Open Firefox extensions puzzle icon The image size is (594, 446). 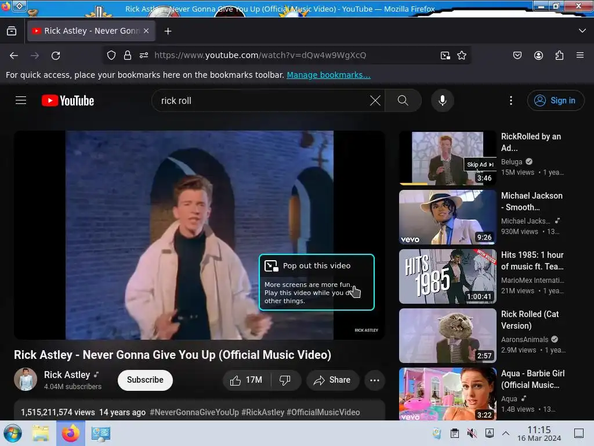pos(559,55)
